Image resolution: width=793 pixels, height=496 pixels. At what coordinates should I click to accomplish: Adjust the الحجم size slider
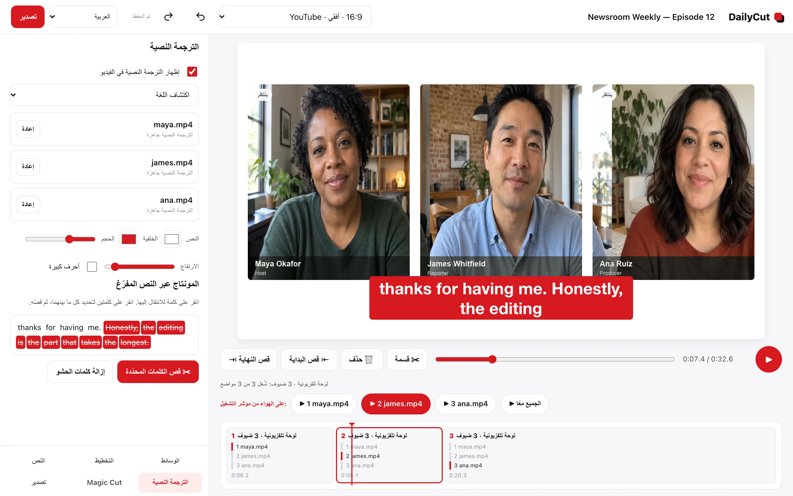pyautogui.click(x=60, y=239)
